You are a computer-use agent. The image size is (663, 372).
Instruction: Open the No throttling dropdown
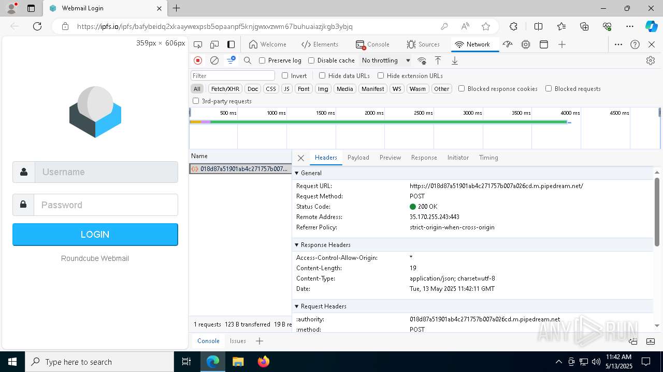pos(386,60)
